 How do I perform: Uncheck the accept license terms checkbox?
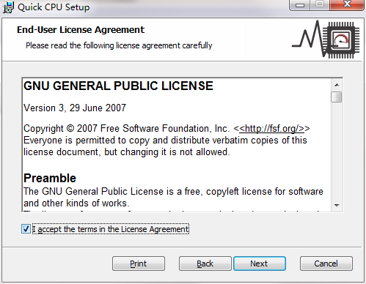click(26, 229)
